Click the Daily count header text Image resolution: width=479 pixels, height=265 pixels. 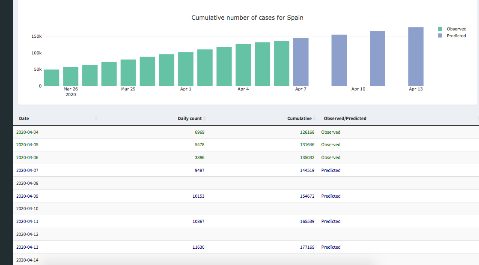(189, 118)
